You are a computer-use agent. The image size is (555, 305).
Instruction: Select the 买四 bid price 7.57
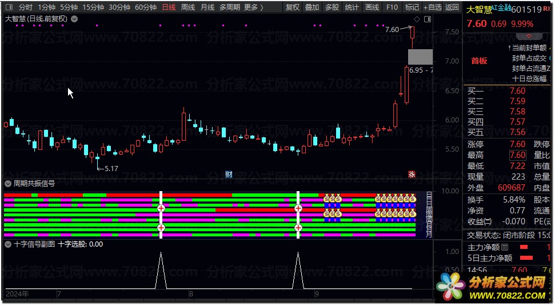(517, 122)
